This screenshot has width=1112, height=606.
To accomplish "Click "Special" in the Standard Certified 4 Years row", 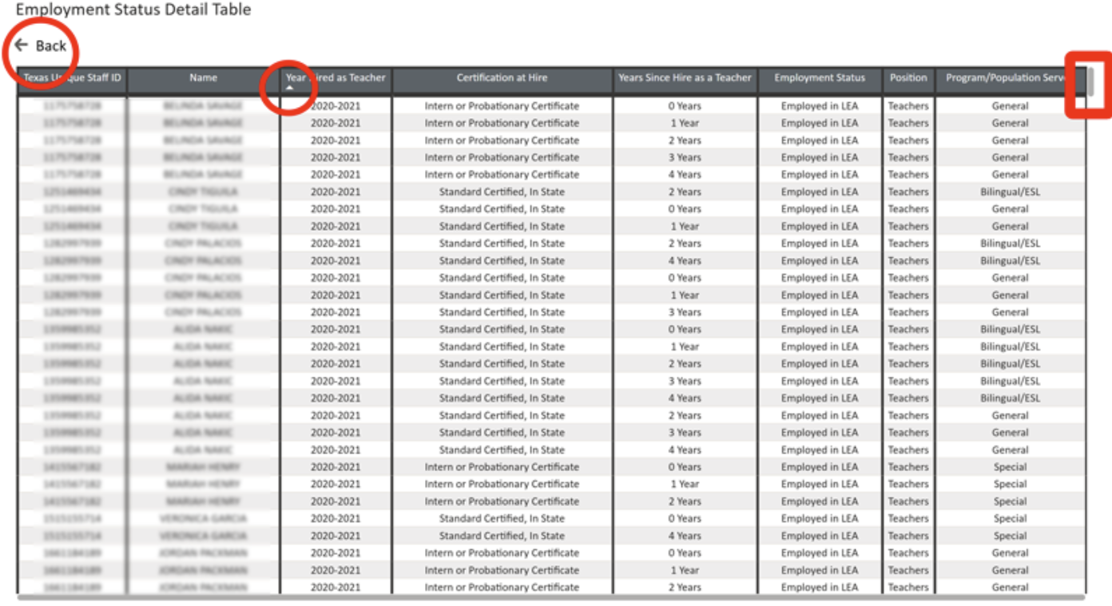I will (x=1011, y=536).
